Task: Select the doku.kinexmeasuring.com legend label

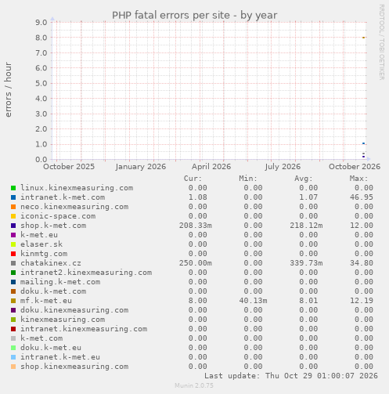Action: (74, 310)
